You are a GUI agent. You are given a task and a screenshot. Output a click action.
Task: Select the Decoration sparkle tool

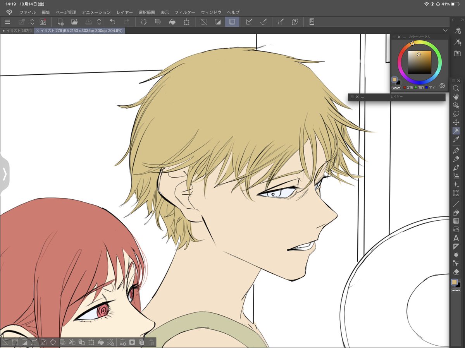pyautogui.click(x=456, y=185)
